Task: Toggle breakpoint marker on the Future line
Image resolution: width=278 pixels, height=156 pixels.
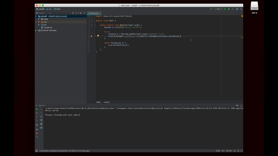Action: pos(92,36)
